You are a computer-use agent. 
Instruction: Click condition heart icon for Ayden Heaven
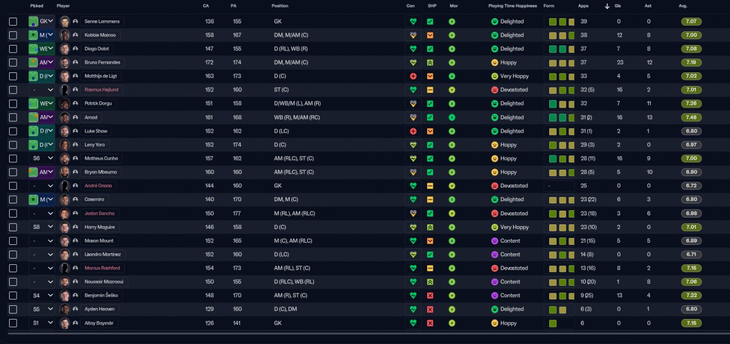[x=413, y=309]
